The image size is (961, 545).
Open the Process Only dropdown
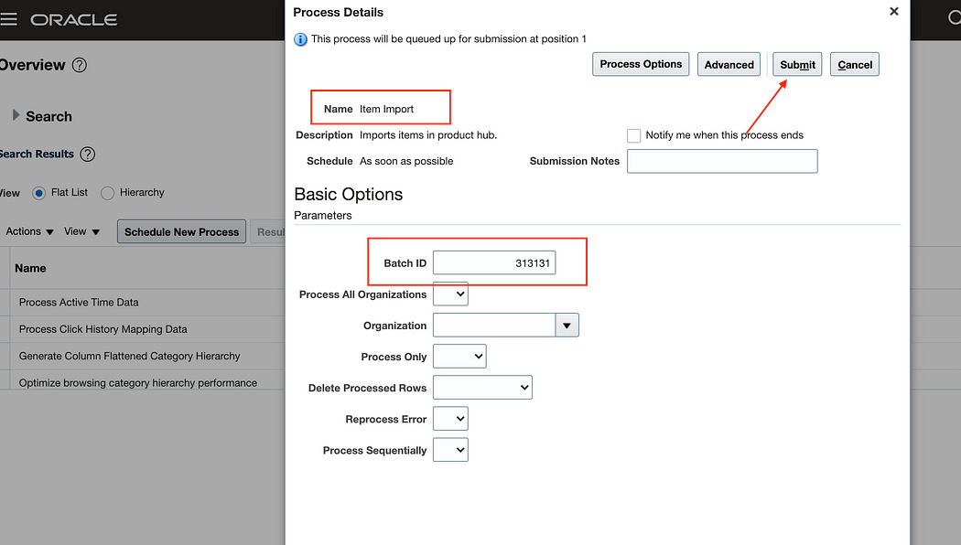click(x=459, y=357)
